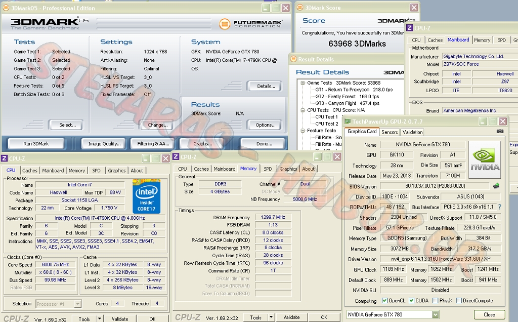Open Graphics tab in CPU-Z CPU window
518x322 pixels.
click(x=117, y=171)
